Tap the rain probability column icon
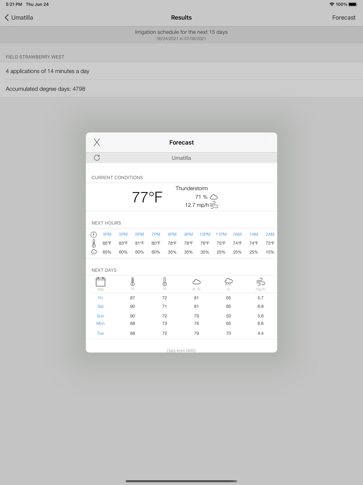Viewport: 363px width, 485px height. [x=229, y=282]
